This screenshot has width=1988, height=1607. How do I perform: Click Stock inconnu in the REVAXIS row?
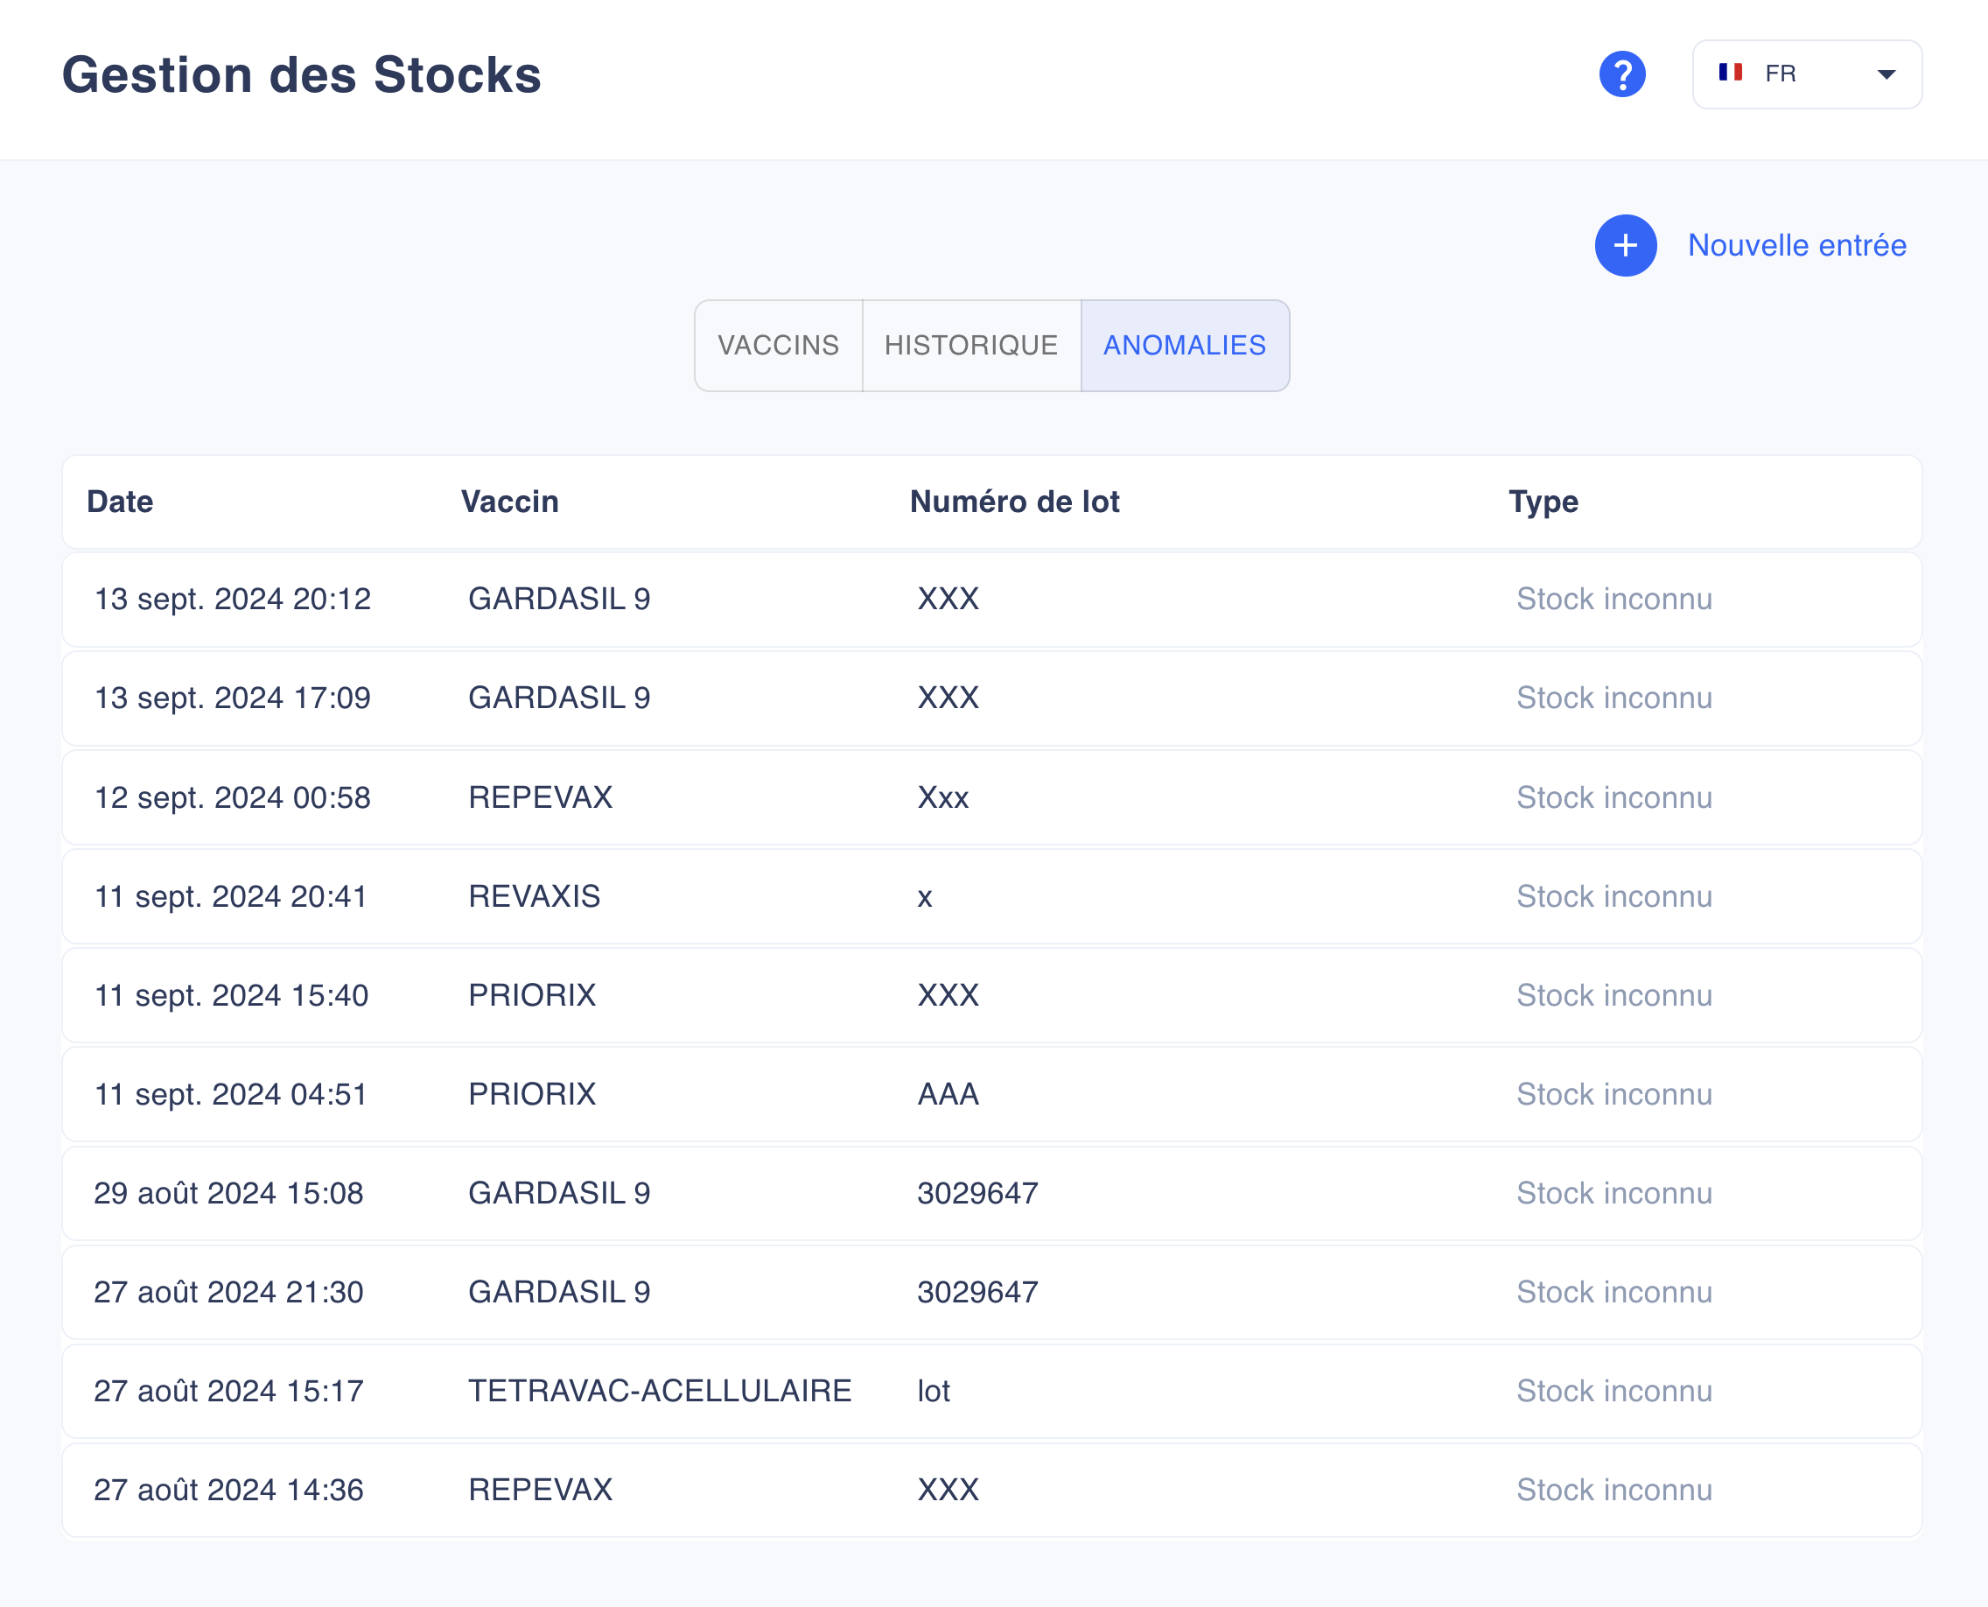click(1614, 896)
